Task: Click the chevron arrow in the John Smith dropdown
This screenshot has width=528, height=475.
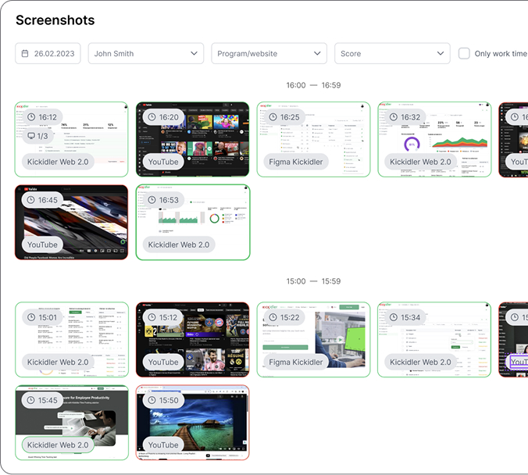Action: tap(194, 53)
